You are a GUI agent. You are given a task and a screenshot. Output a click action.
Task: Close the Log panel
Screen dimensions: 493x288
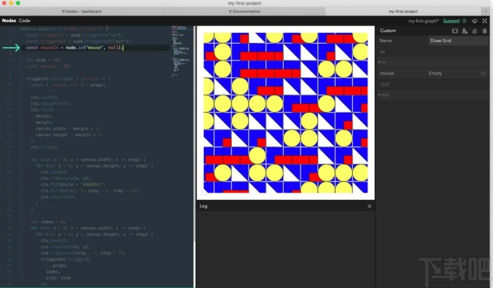point(369,206)
